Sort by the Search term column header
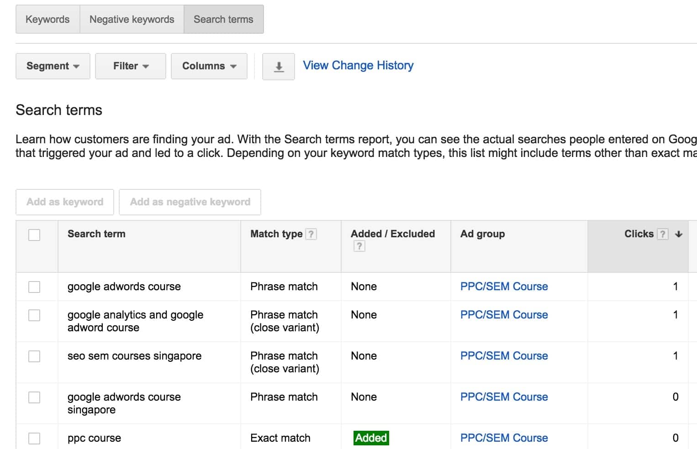697x449 pixels. [96, 234]
